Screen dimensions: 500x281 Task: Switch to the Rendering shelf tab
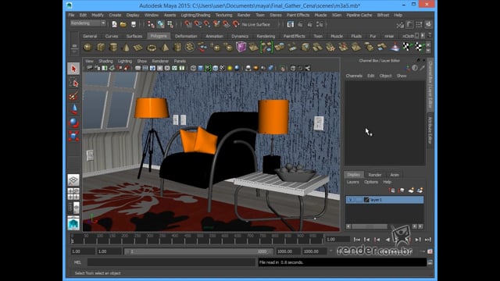[x=266, y=36]
